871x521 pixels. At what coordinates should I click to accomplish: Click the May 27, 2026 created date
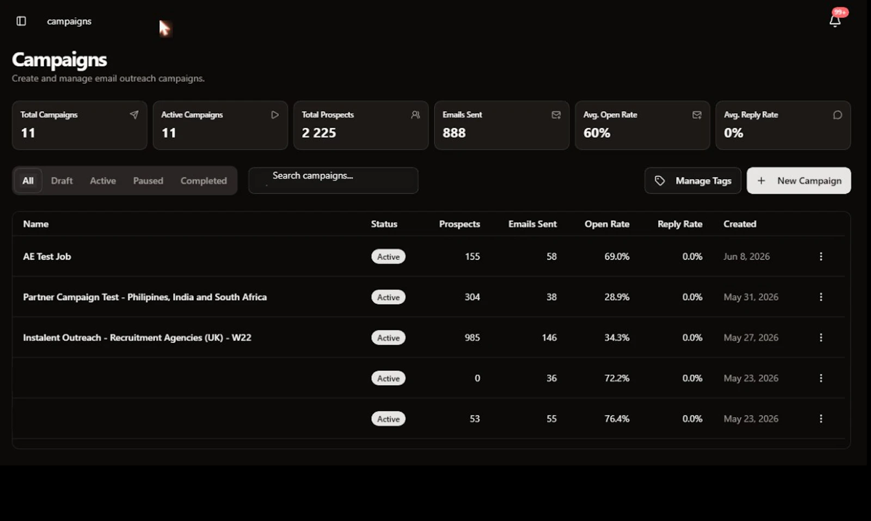751,338
